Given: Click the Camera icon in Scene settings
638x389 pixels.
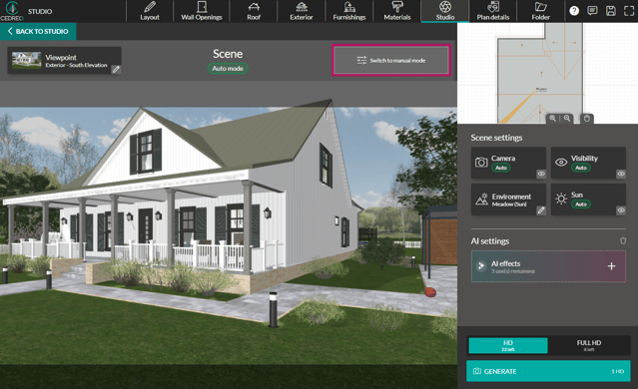Looking at the screenshot, I should click(x=481, y=163).
